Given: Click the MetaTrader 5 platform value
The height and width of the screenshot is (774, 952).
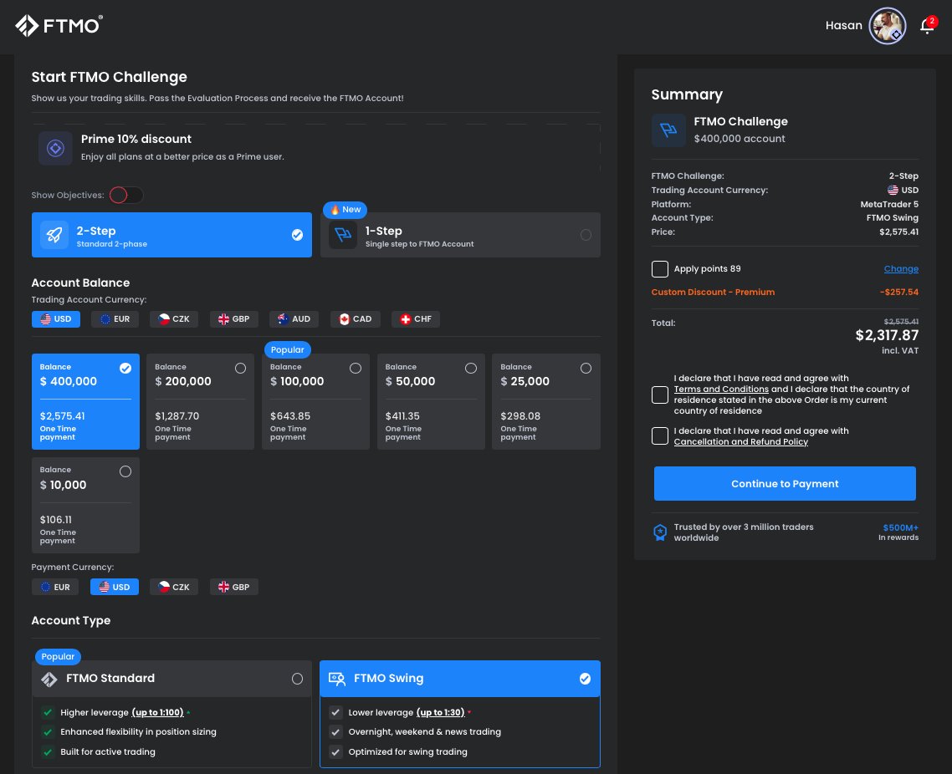Looking at the screenshot, I should (x=889, y=205).
